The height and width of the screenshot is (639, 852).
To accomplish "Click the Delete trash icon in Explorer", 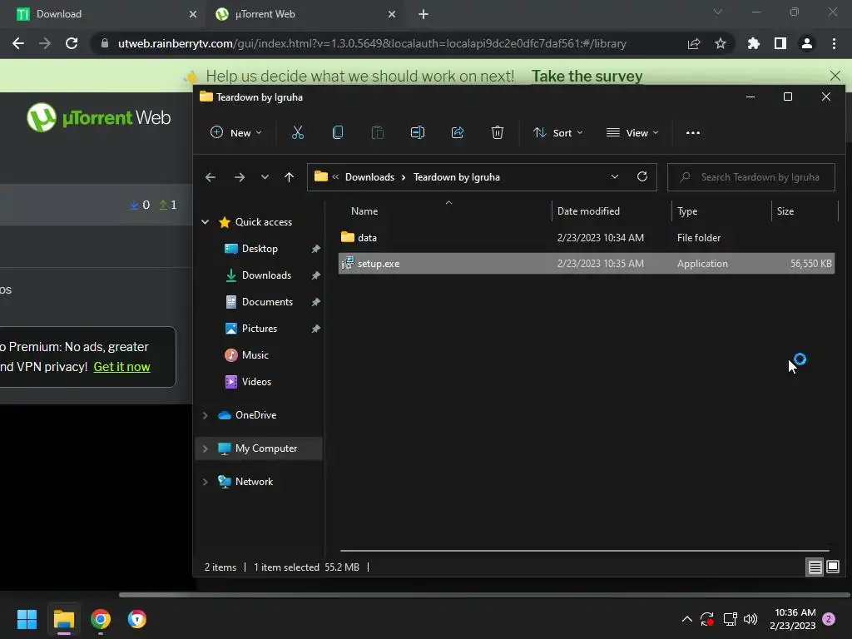I will pos(498,132).
